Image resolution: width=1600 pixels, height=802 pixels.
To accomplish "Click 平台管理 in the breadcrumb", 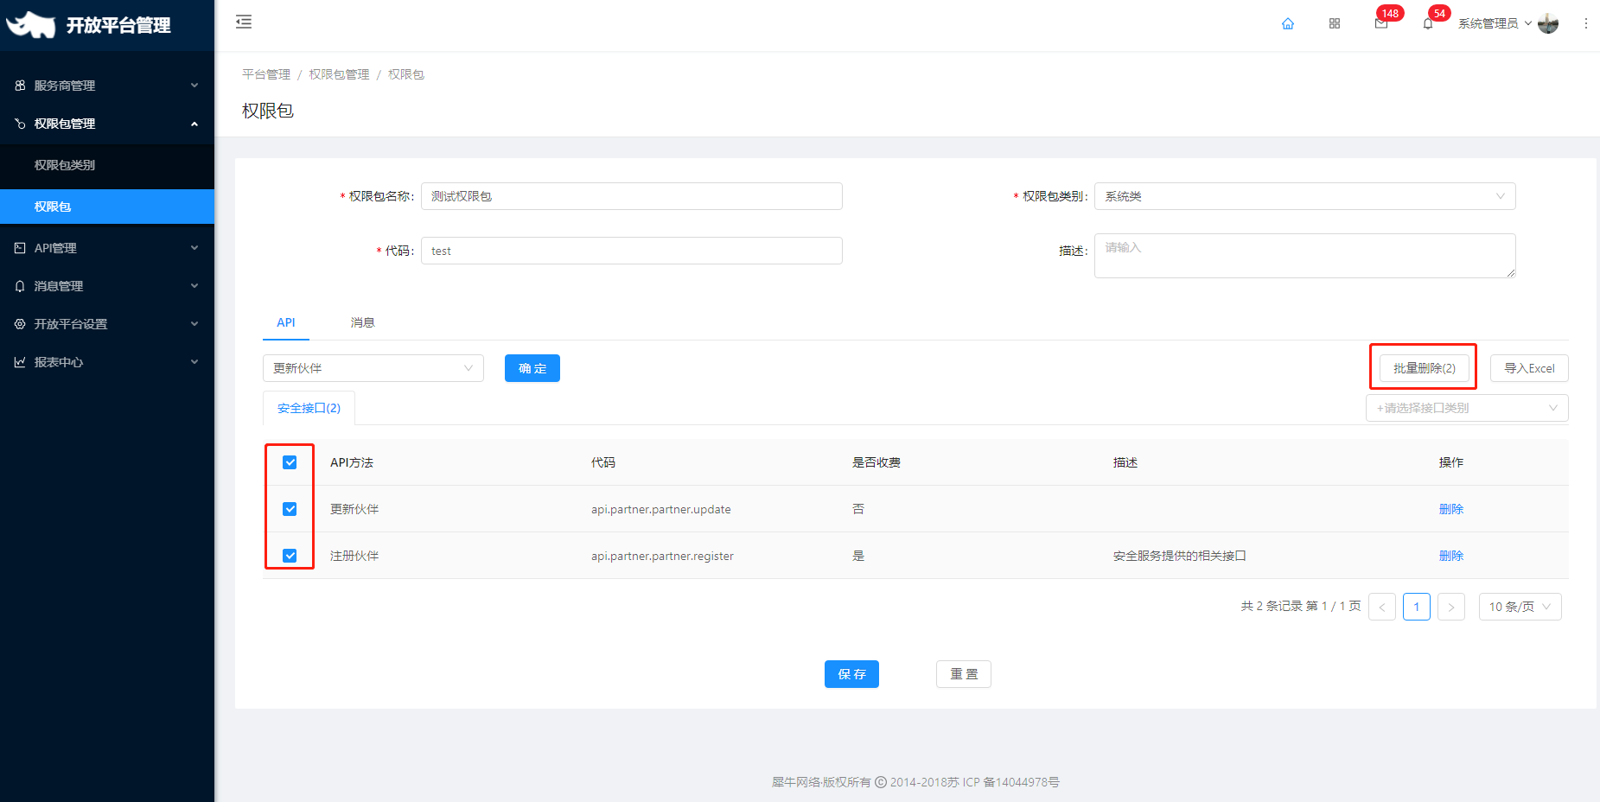I will coord(266,74).
